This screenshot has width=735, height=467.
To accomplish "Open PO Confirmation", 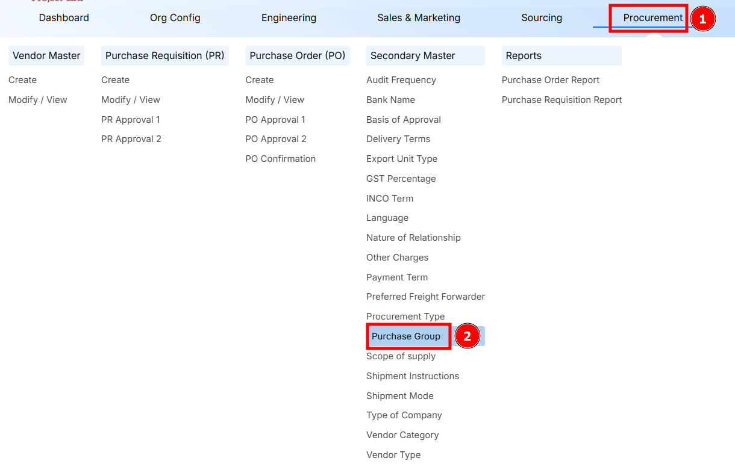I will [281, 158].
